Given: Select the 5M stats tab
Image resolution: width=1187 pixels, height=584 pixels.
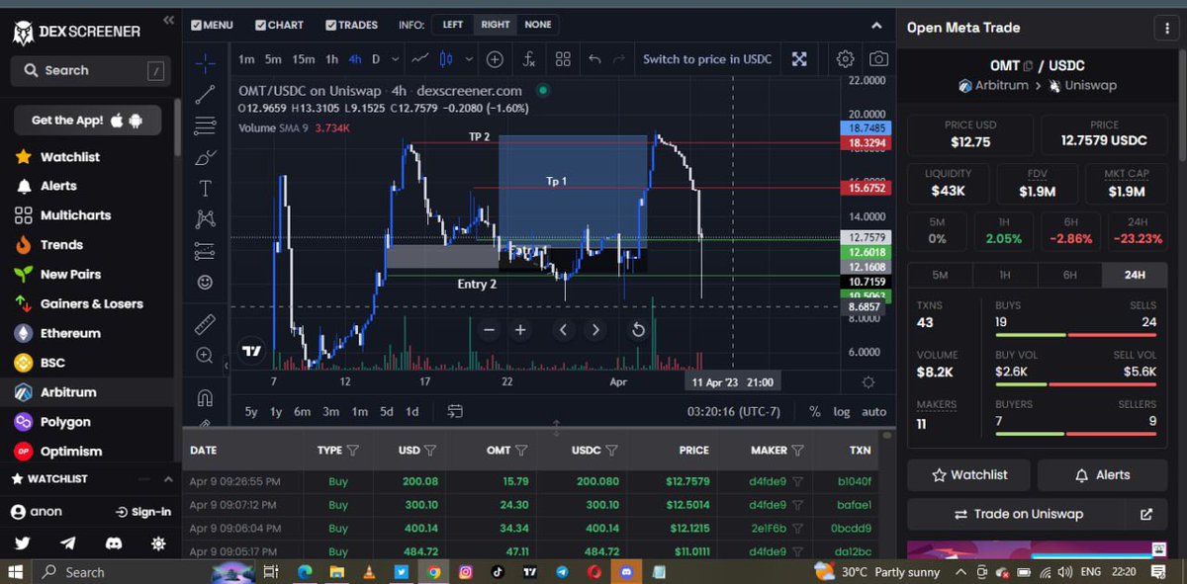Looking at the screenshot, I should (x=940, y=275).
